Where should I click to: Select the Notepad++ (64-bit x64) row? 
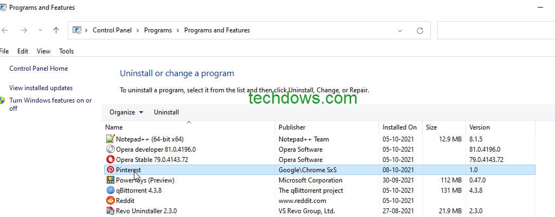click(x=320, y=139)
